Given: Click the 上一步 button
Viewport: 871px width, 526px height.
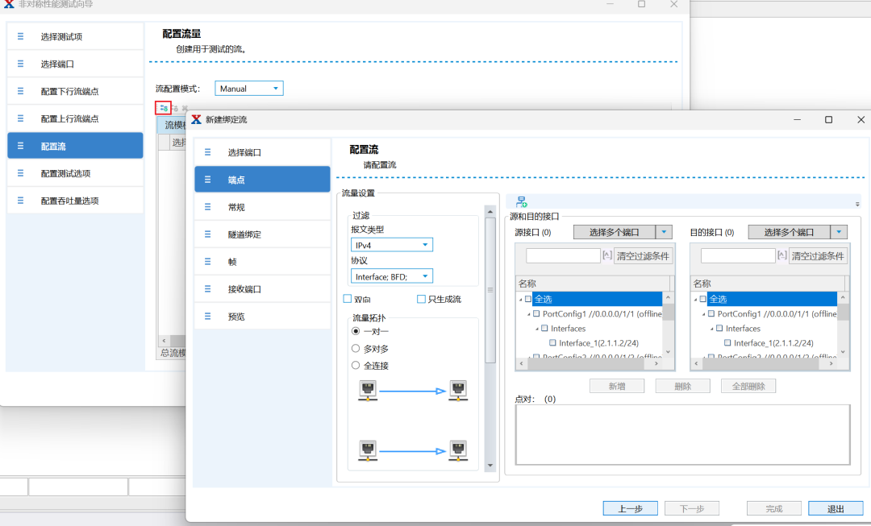Looking at the screenshot, I should click(630, 508).
